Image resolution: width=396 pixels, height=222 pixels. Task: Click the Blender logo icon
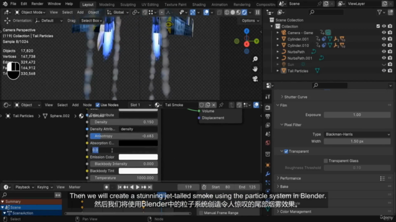5,4
